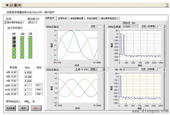Screen dimensions: 170x115
Task: Click the title 级联型变频器控制方法对比分析--演示程序
Action: point(31,12)
